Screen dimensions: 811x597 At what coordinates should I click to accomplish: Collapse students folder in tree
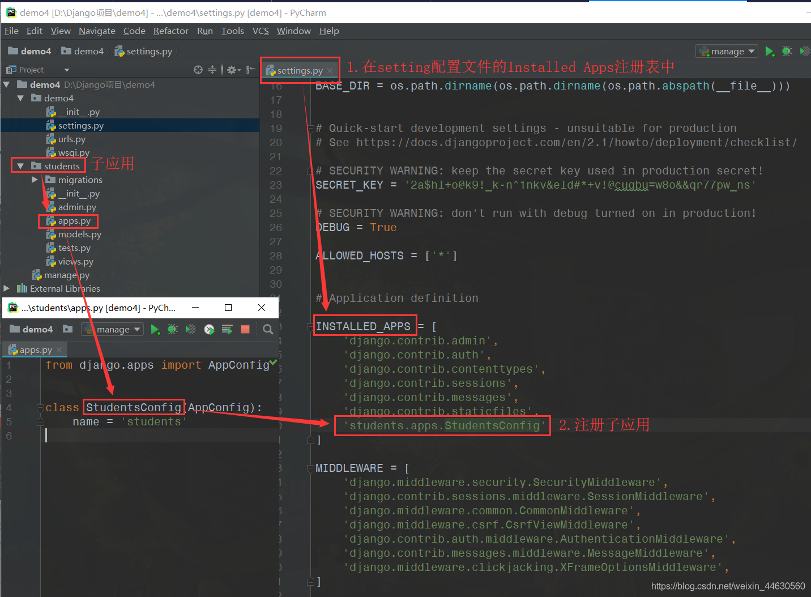click(x=20, y=166)
